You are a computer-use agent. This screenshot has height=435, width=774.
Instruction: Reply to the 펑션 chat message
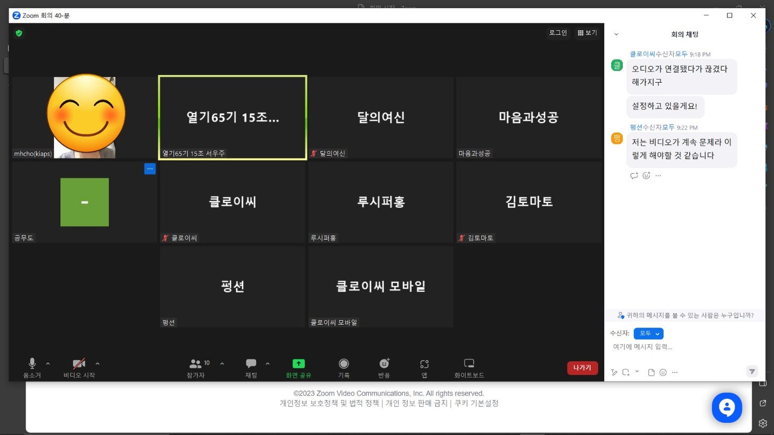634,175
